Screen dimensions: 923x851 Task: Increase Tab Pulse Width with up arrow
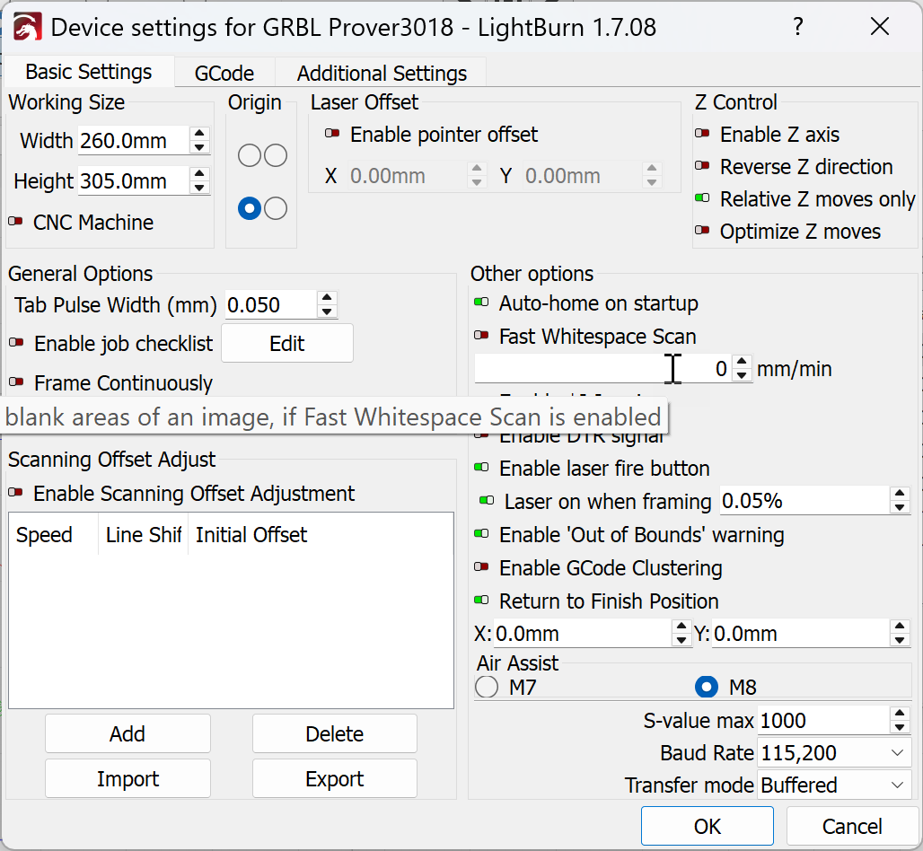[x=328, y=298]
